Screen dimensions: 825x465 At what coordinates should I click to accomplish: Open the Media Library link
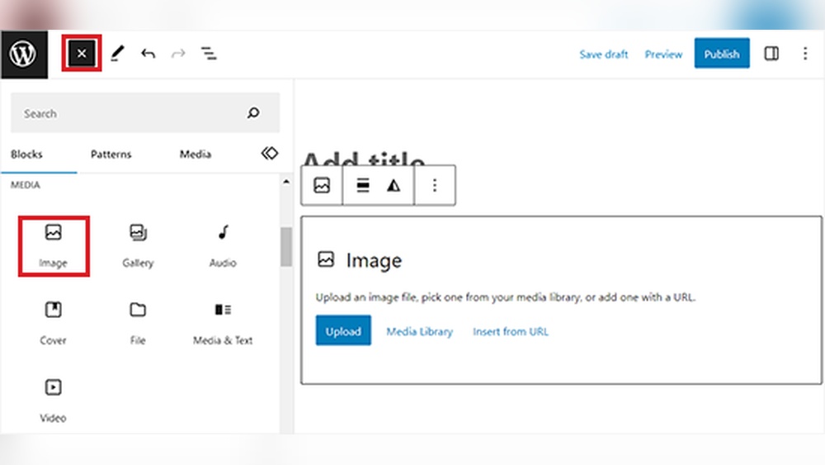pyautogui.click(x=419, y=331)
